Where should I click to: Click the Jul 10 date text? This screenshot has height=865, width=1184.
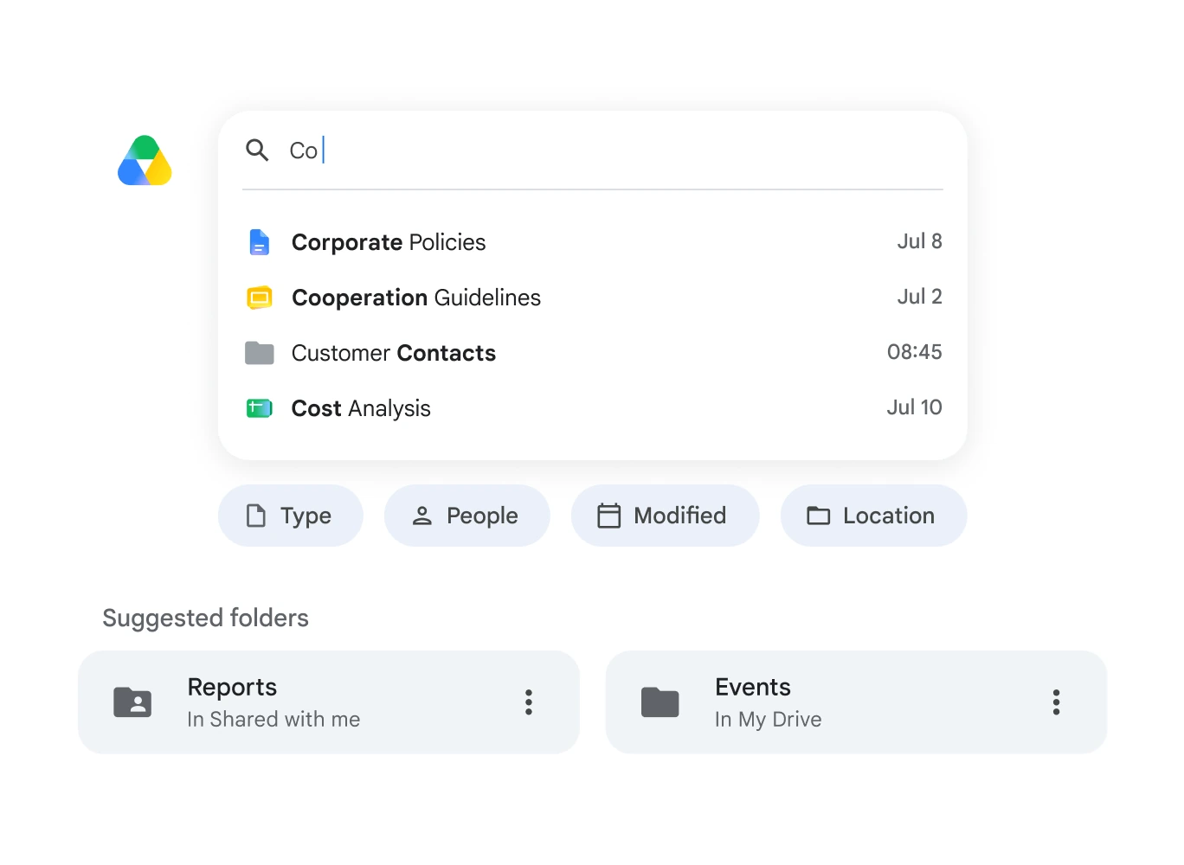[914, 407]
